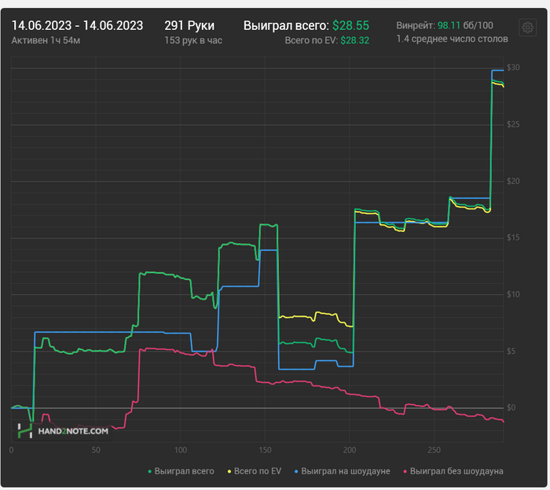
Task: Click the 'бб/100' winrate unit text
Action: [x=478, y=26]
